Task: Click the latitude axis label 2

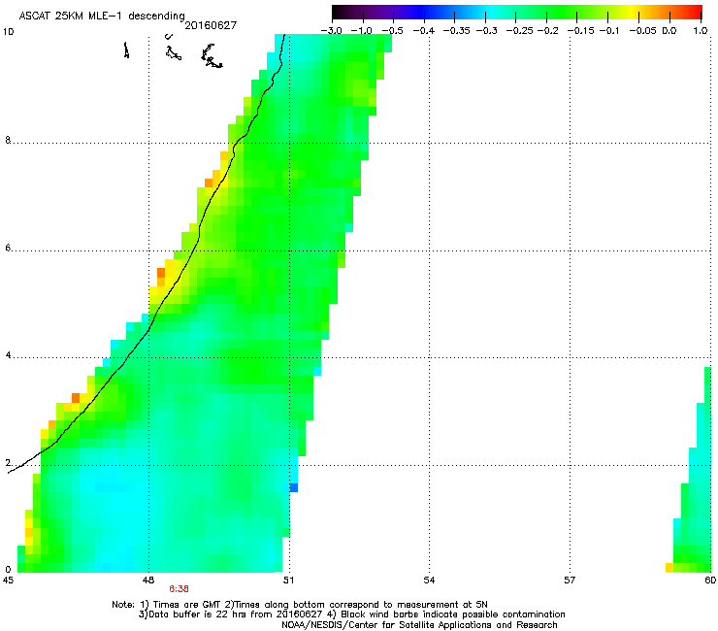Action: [x=8, y=463]
